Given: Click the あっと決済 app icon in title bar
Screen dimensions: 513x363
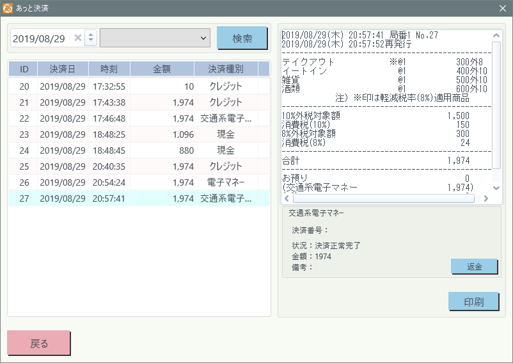Looking at the screenshot, I should point(8,8).
